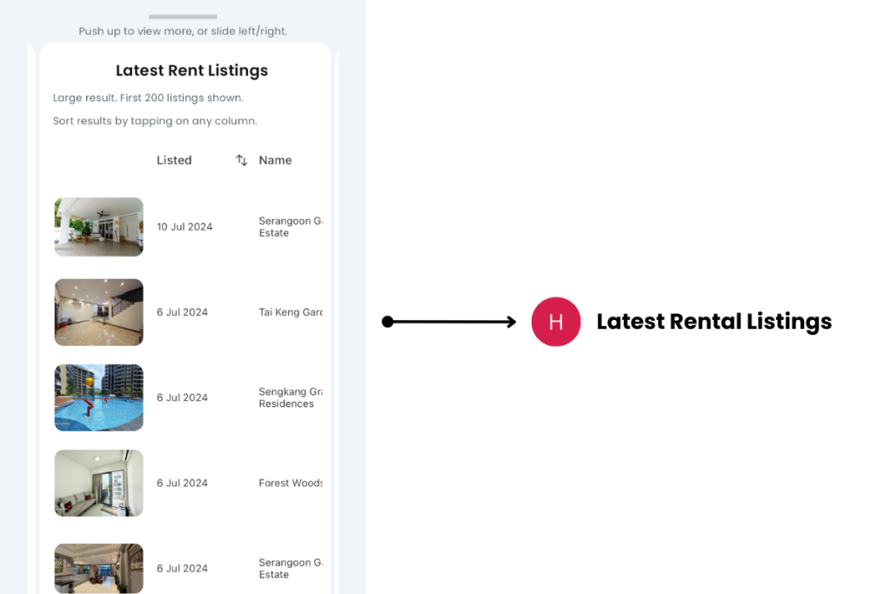Open the Tai Keng Gardens interior thumbnail
The width and height of the screenshot is (891, 594).
[x=99, y=312]
